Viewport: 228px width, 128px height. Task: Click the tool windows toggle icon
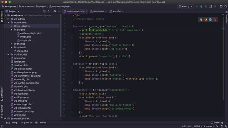(x=2, y=127)
